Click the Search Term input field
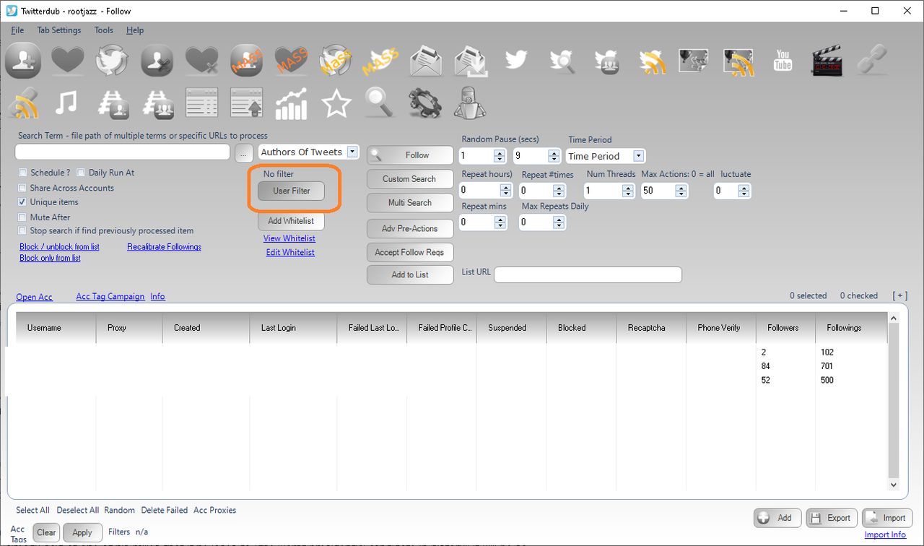924x546 pixels. pos(122,152)
